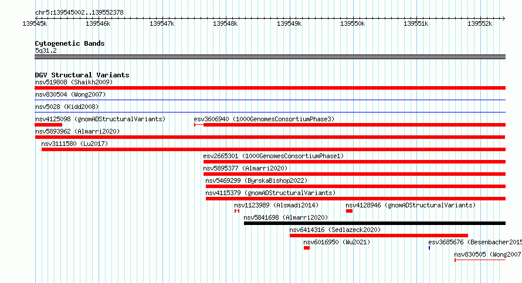Click the nsv5469299 (ByrskaBishop2022) label
Image resolution: width=522 pixels, height=283 pixels.
pos(256,180)
